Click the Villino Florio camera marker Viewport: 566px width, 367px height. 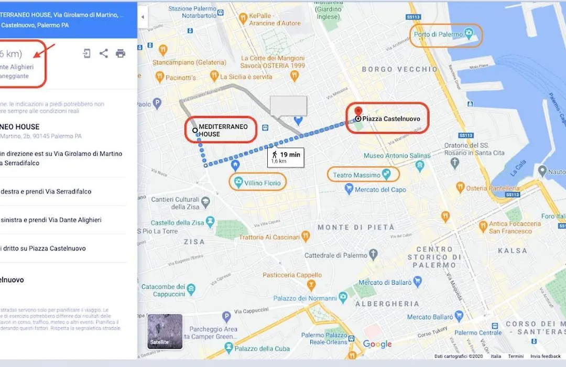tap(238, 182)
